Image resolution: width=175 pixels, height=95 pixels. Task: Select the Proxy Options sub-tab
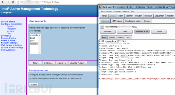(x=147, y=21)
